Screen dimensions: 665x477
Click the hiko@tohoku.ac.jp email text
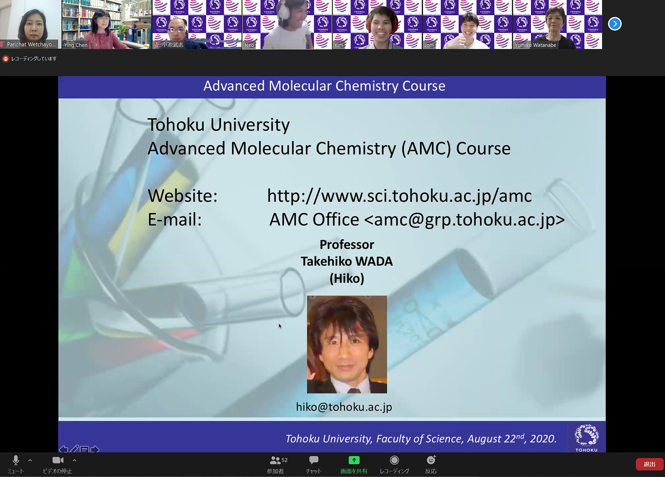click(x=344, y=407)
